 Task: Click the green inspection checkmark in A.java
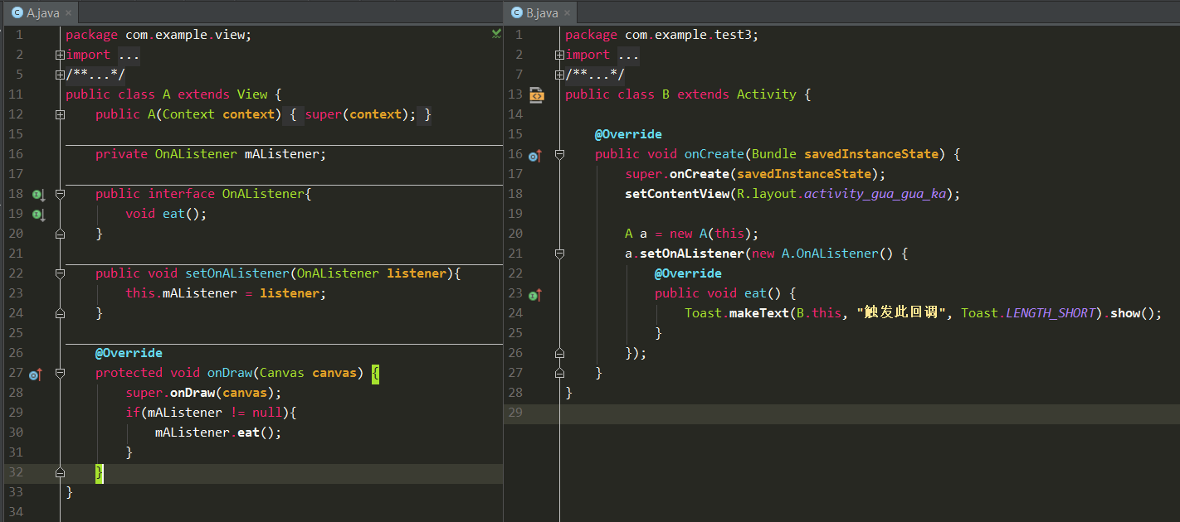pos(495,34)
